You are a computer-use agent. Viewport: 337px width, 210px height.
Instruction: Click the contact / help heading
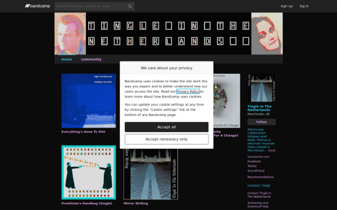tap(258, 185)
